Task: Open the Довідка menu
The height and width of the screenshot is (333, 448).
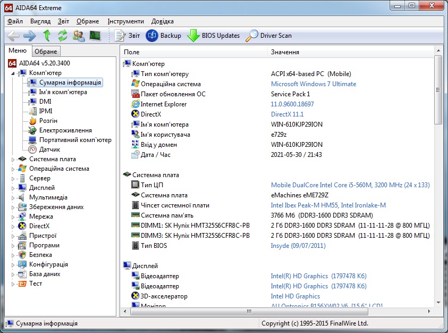Action: (162, 21)
